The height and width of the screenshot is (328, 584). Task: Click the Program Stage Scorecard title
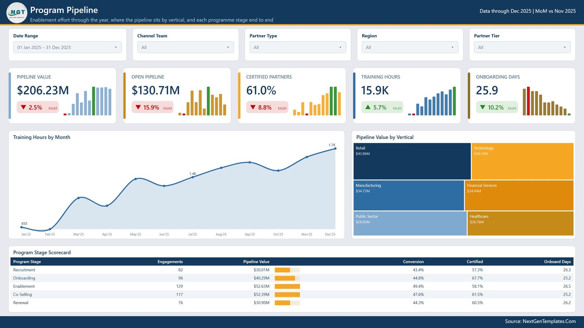coord(42,253)
